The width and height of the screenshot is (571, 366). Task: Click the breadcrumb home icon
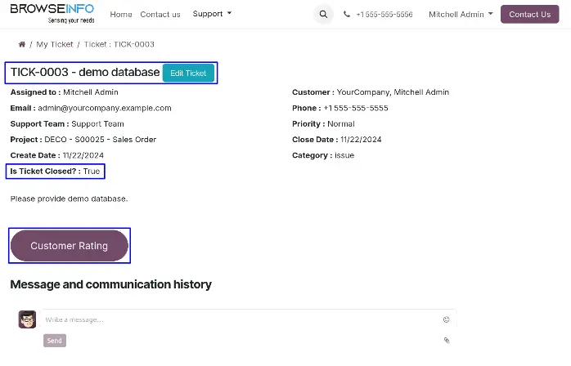21,44
